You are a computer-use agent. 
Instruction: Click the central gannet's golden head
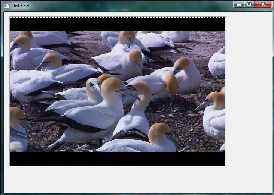pyautogui.click(x=112, y=85)
